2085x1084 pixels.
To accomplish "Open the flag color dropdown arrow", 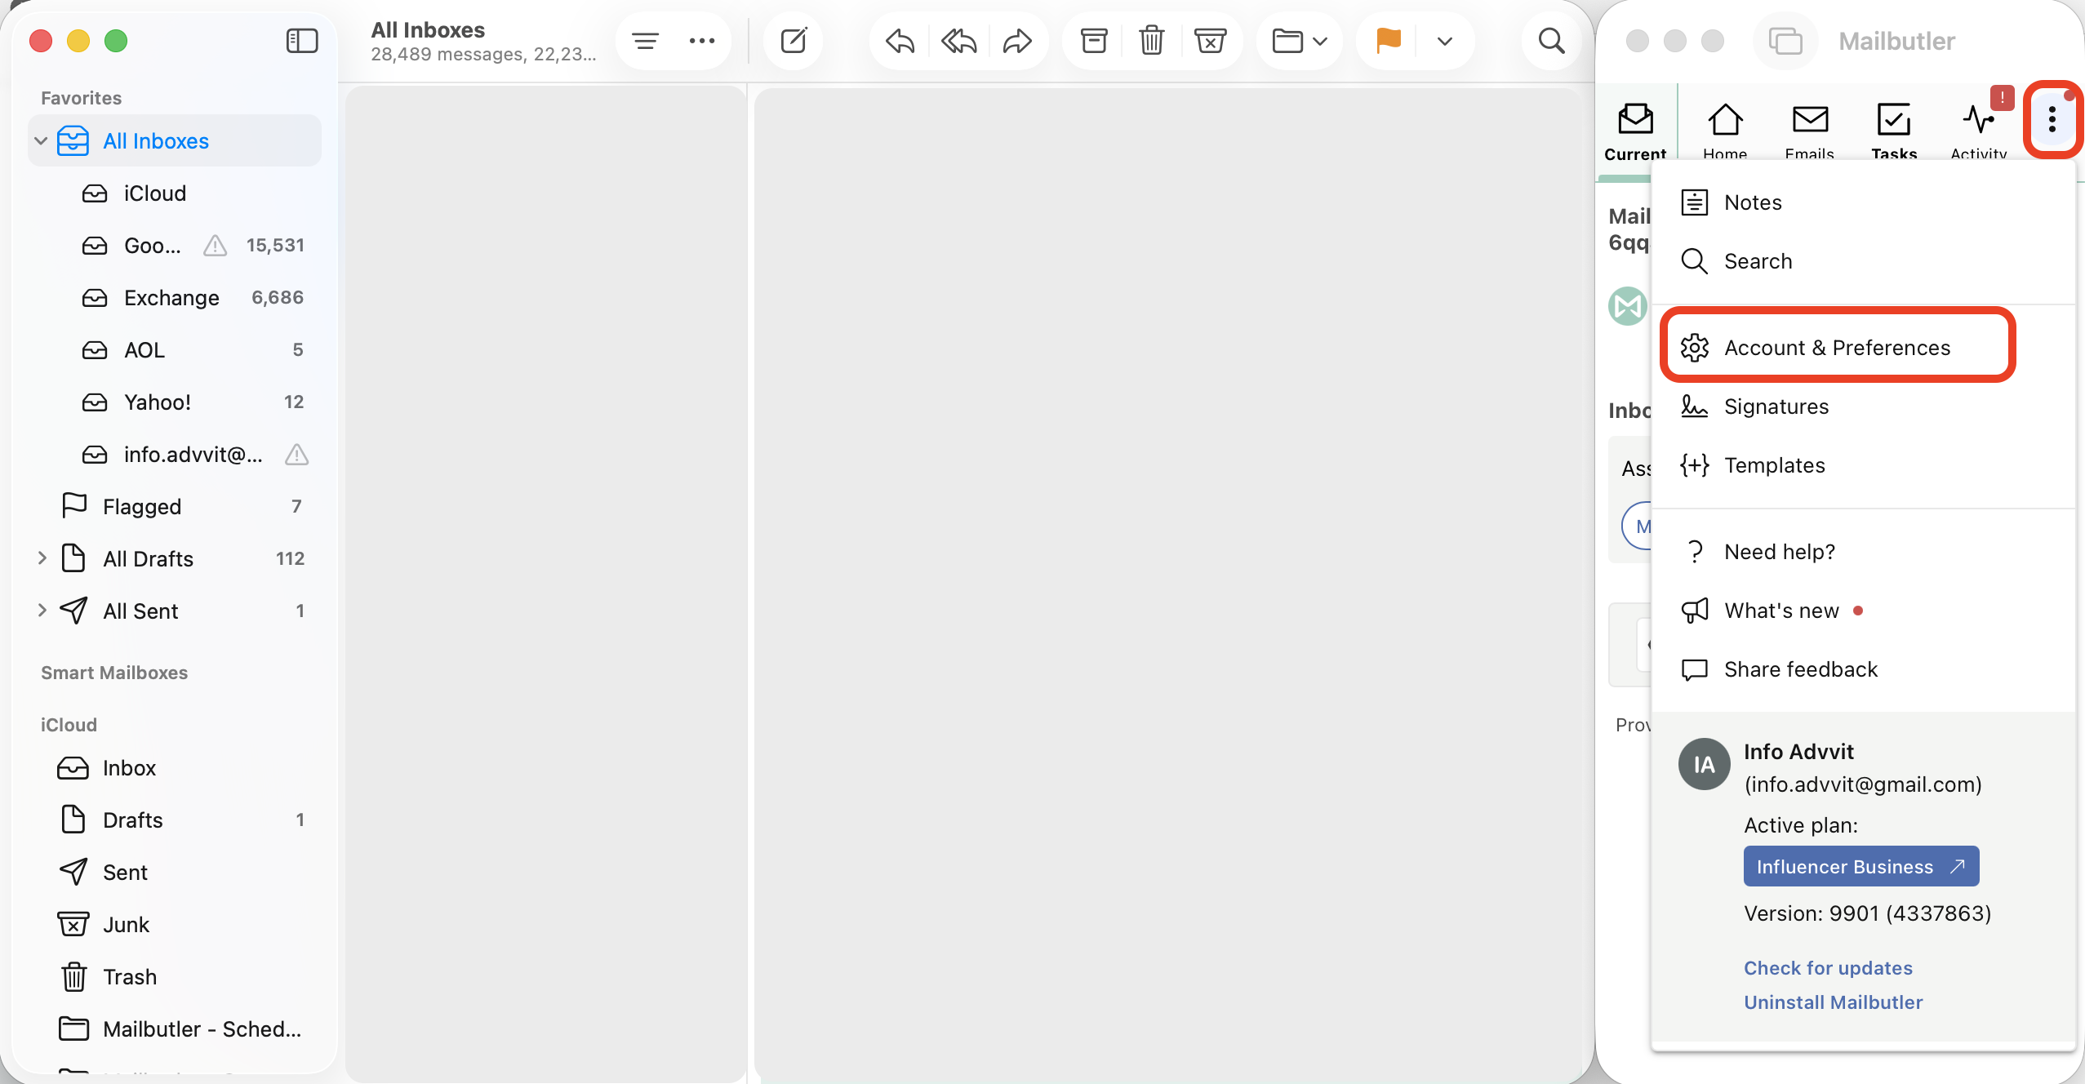I will pos(1444,41).
